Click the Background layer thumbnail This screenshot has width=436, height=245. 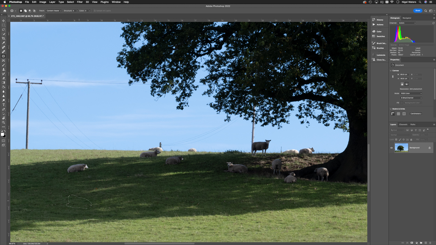click(401, 148)
